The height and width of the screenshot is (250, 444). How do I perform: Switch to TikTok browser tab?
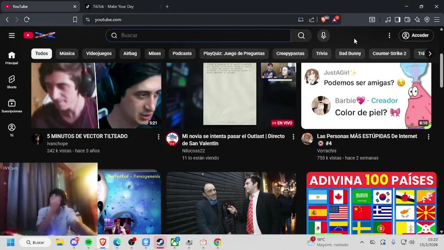121,7
